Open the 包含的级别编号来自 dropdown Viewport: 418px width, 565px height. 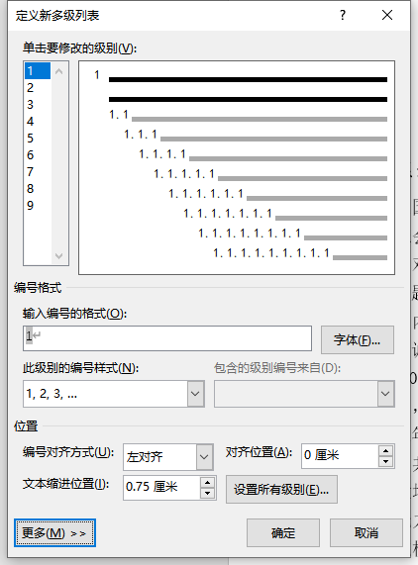[x=385, y=394]
